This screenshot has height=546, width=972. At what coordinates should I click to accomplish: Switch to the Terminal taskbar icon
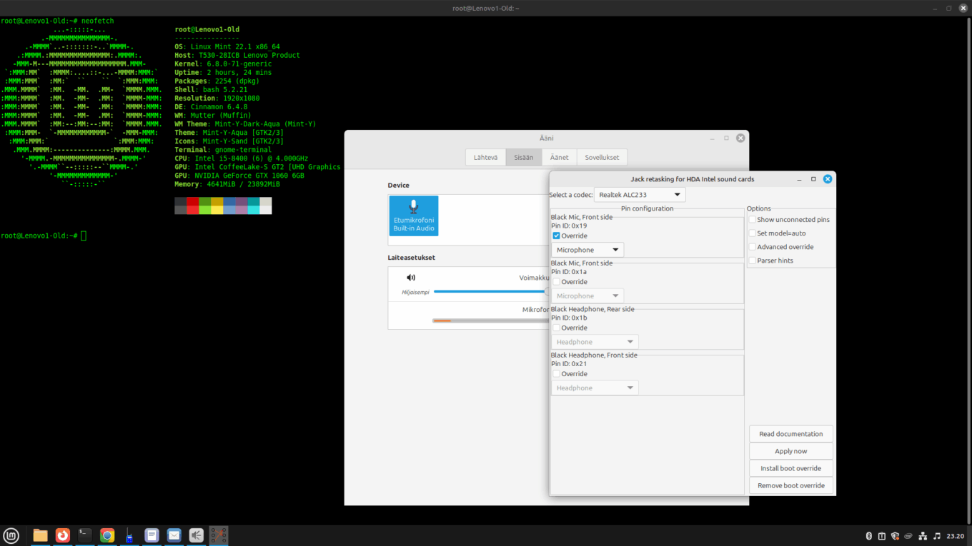point(85,535)
